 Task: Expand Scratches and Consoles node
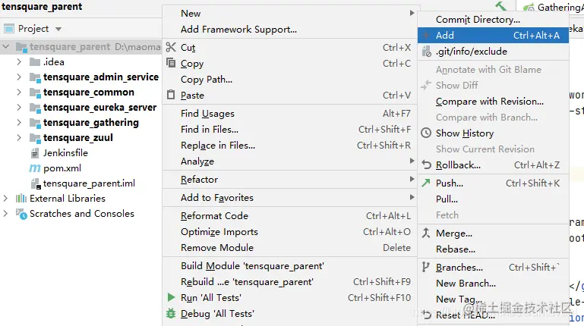(x=5, y=213)
